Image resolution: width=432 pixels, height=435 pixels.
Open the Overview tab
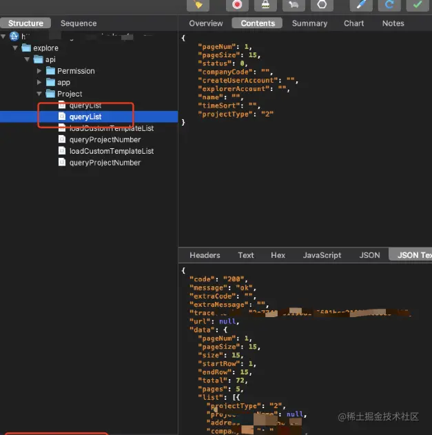[206, 23]
